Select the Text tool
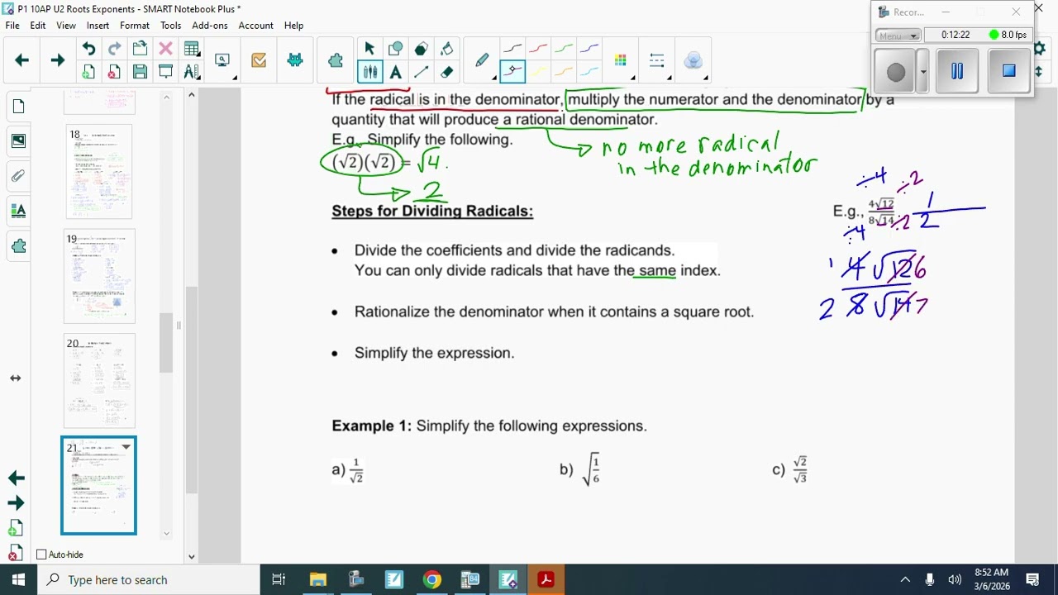 pyautogui.click(x=395, y=72)
